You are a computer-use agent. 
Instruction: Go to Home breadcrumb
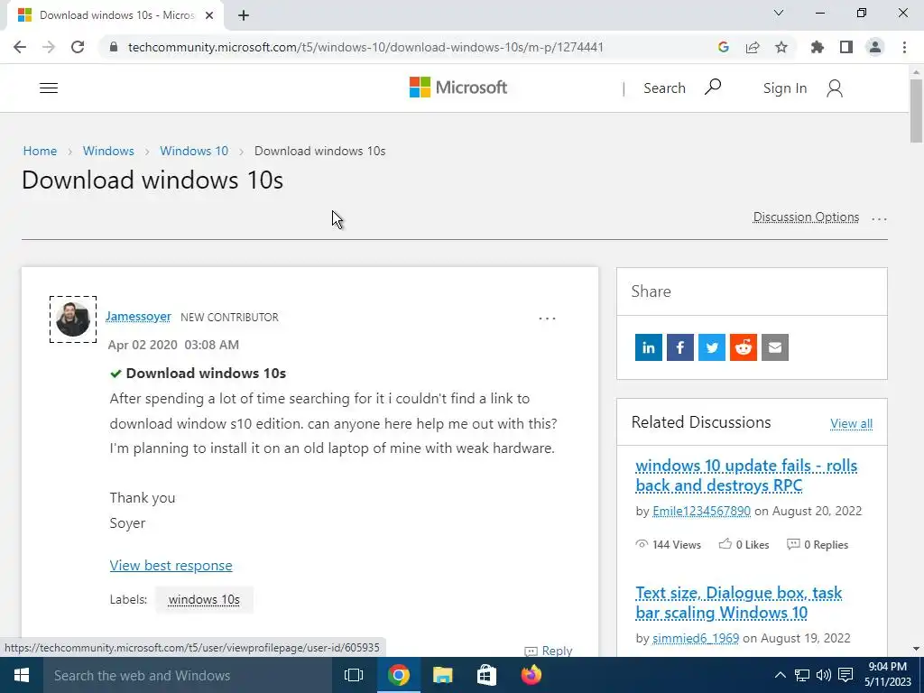coord(40,151)
